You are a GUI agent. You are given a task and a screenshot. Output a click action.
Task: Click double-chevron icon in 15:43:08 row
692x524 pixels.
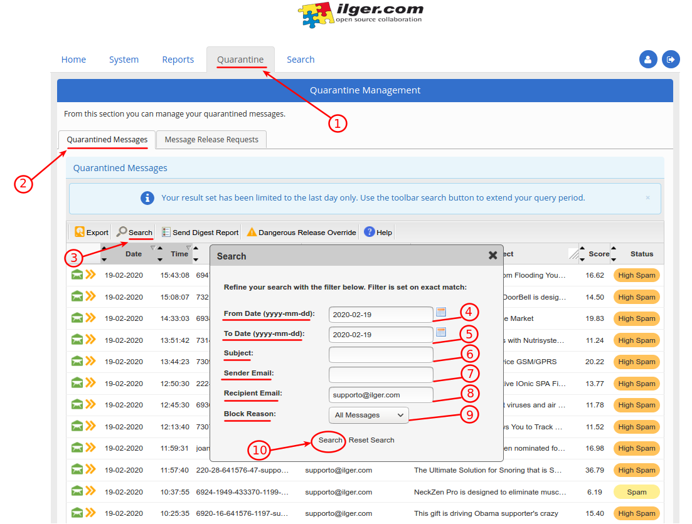[90, 275]
